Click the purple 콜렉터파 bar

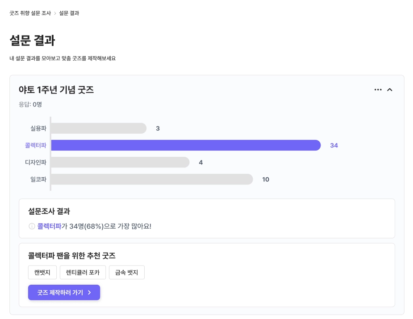186,145
